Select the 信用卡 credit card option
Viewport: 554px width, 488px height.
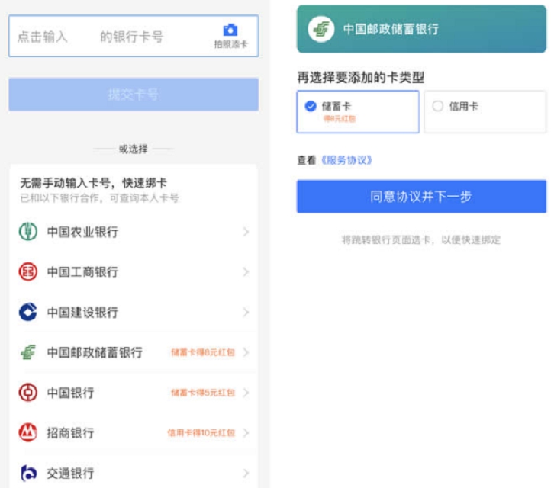[485, 111]
